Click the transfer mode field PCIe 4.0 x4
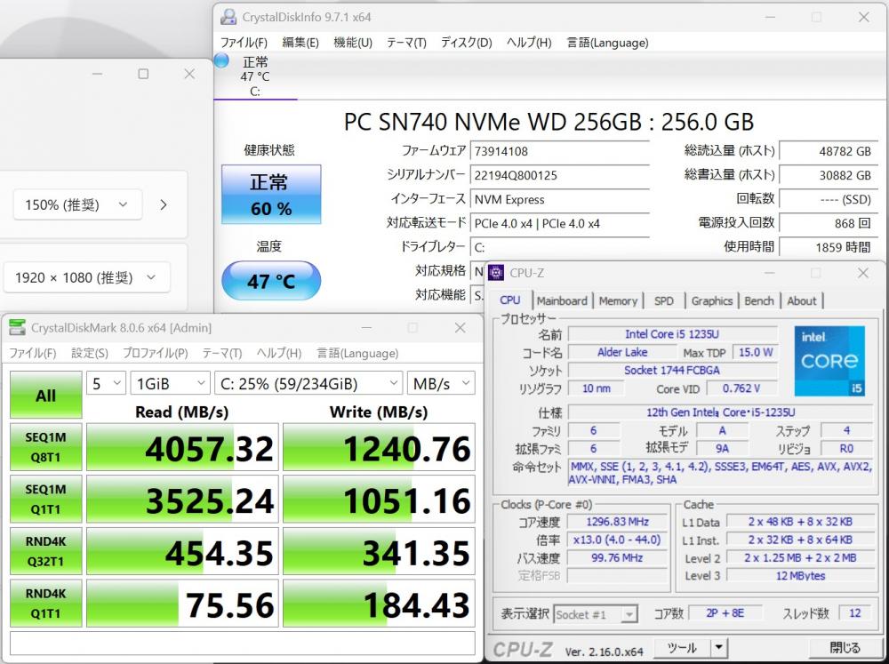This screenshot has width=889, height=664. [559, 223]
